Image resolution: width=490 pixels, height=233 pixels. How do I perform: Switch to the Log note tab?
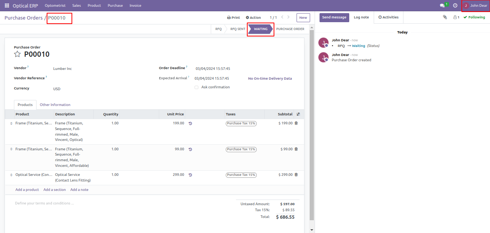tap(361, 17)
